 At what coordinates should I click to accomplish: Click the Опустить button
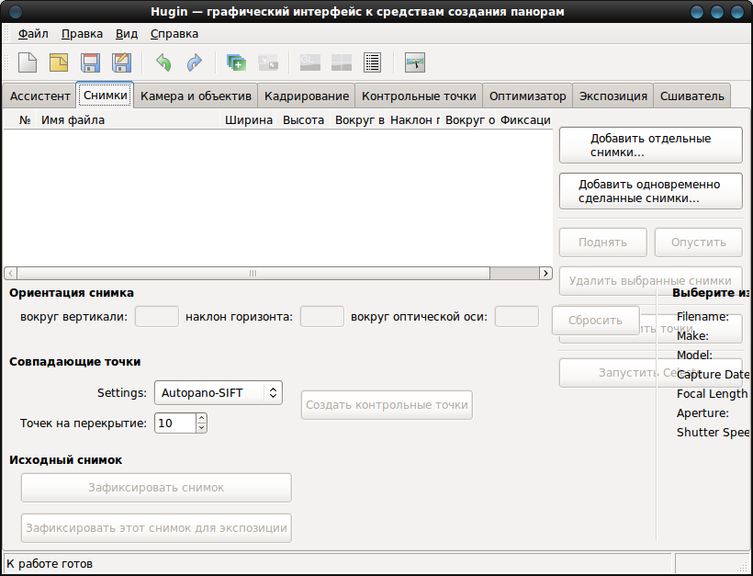point(699,243)
